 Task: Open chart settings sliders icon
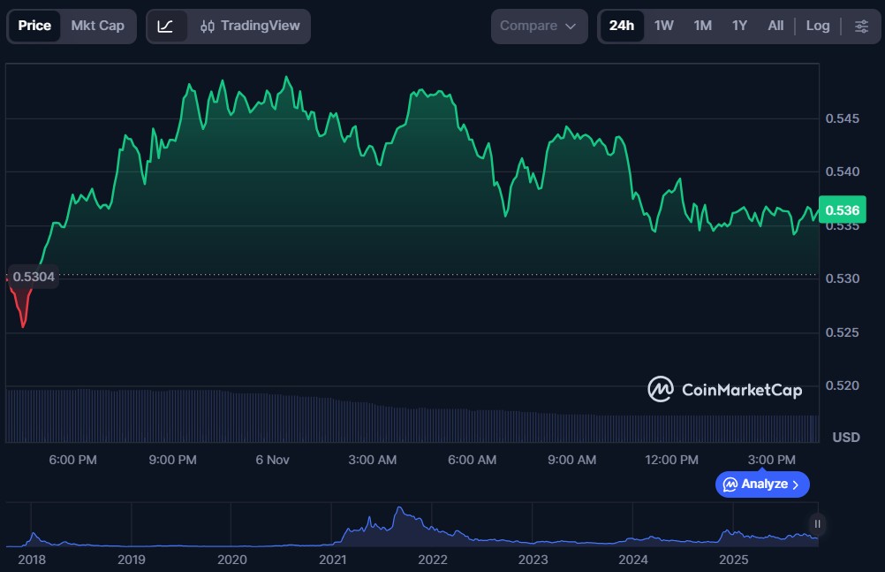(x=861, y=27)
